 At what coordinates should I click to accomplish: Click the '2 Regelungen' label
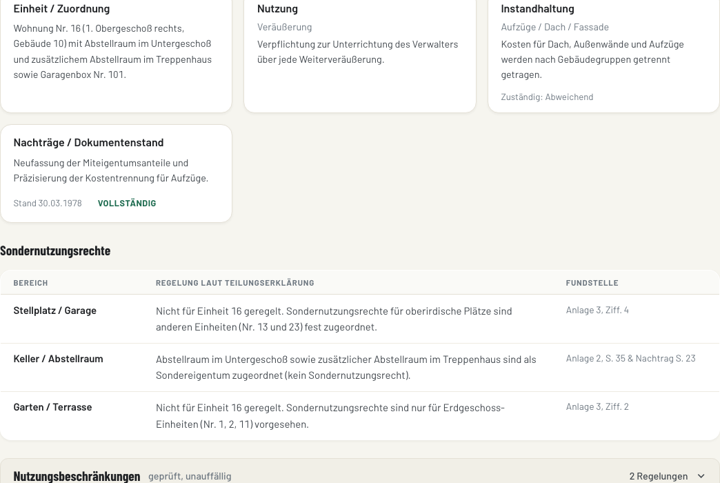point(659,476)
